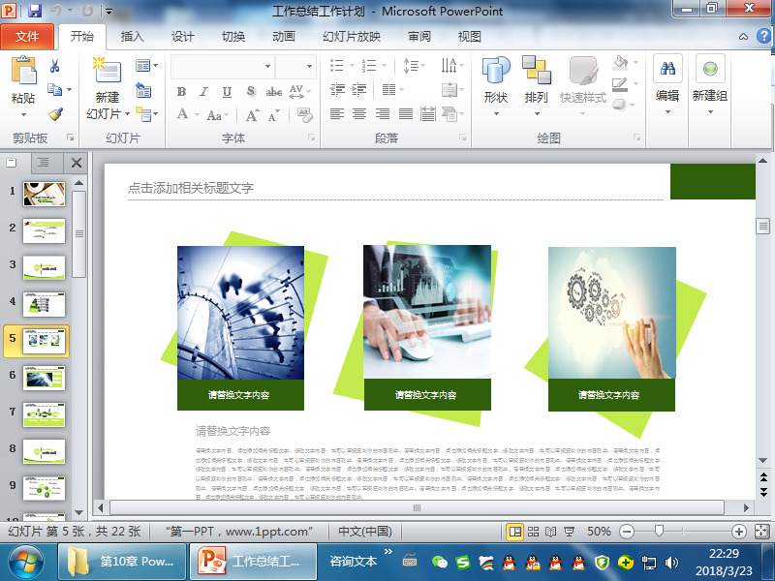This screenshot has height=581, width=775.
Task: Expand the slide Layout dropdown
Action: [x=147, y=66]
